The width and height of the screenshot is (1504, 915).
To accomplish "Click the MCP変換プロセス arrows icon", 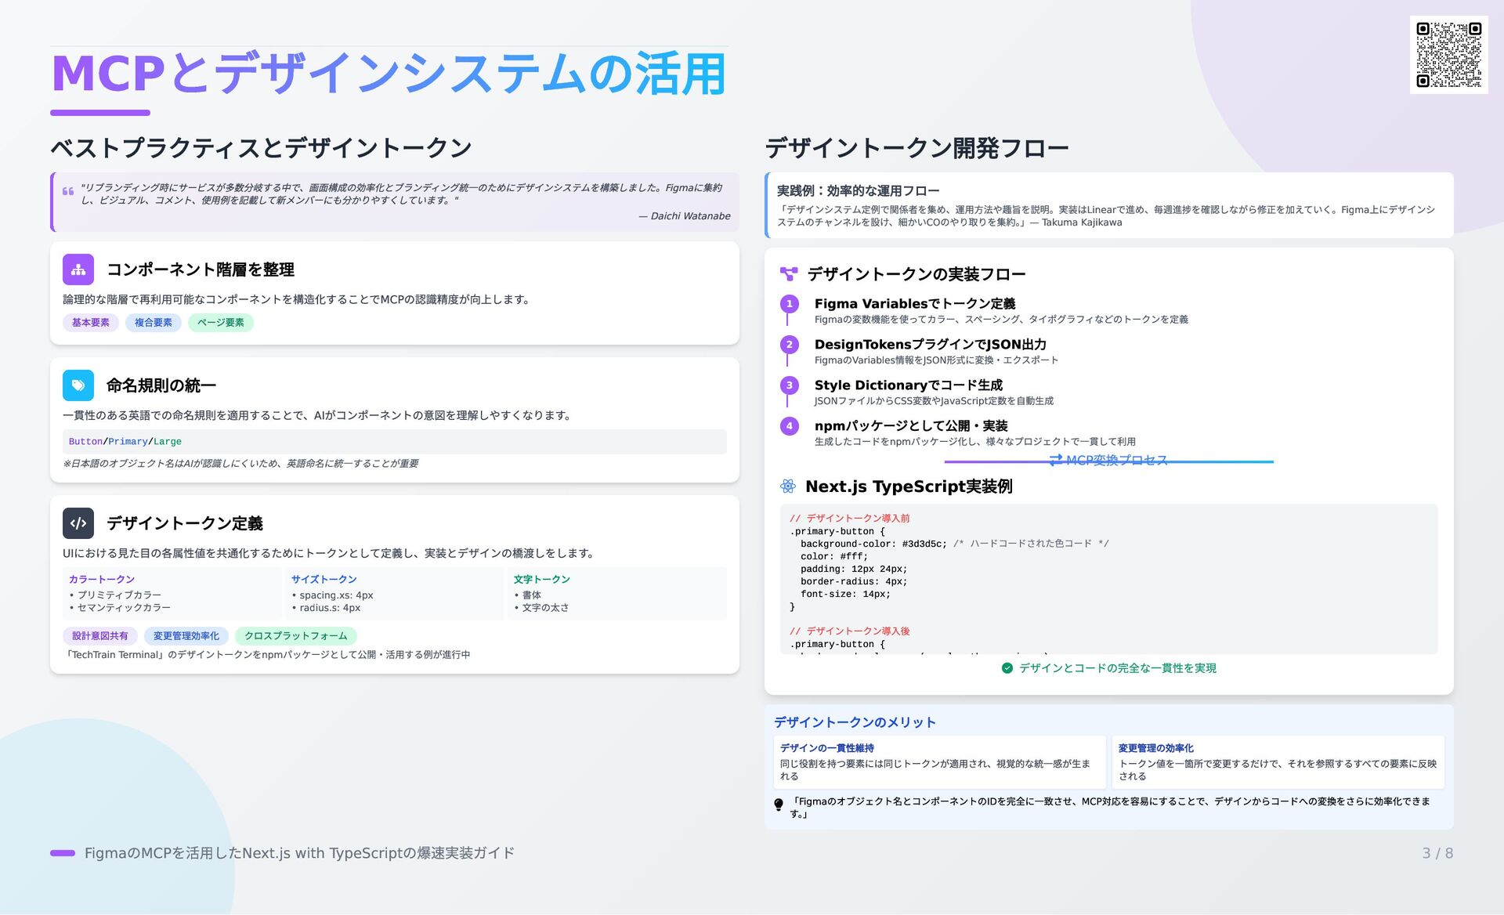I will [x=1056, y=460].
